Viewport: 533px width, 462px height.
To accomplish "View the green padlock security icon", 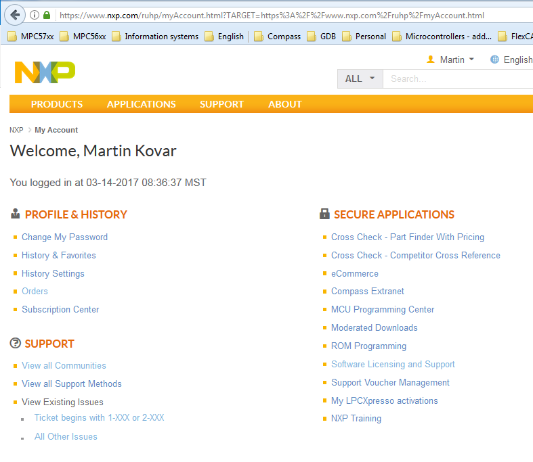I will [47, 16].
